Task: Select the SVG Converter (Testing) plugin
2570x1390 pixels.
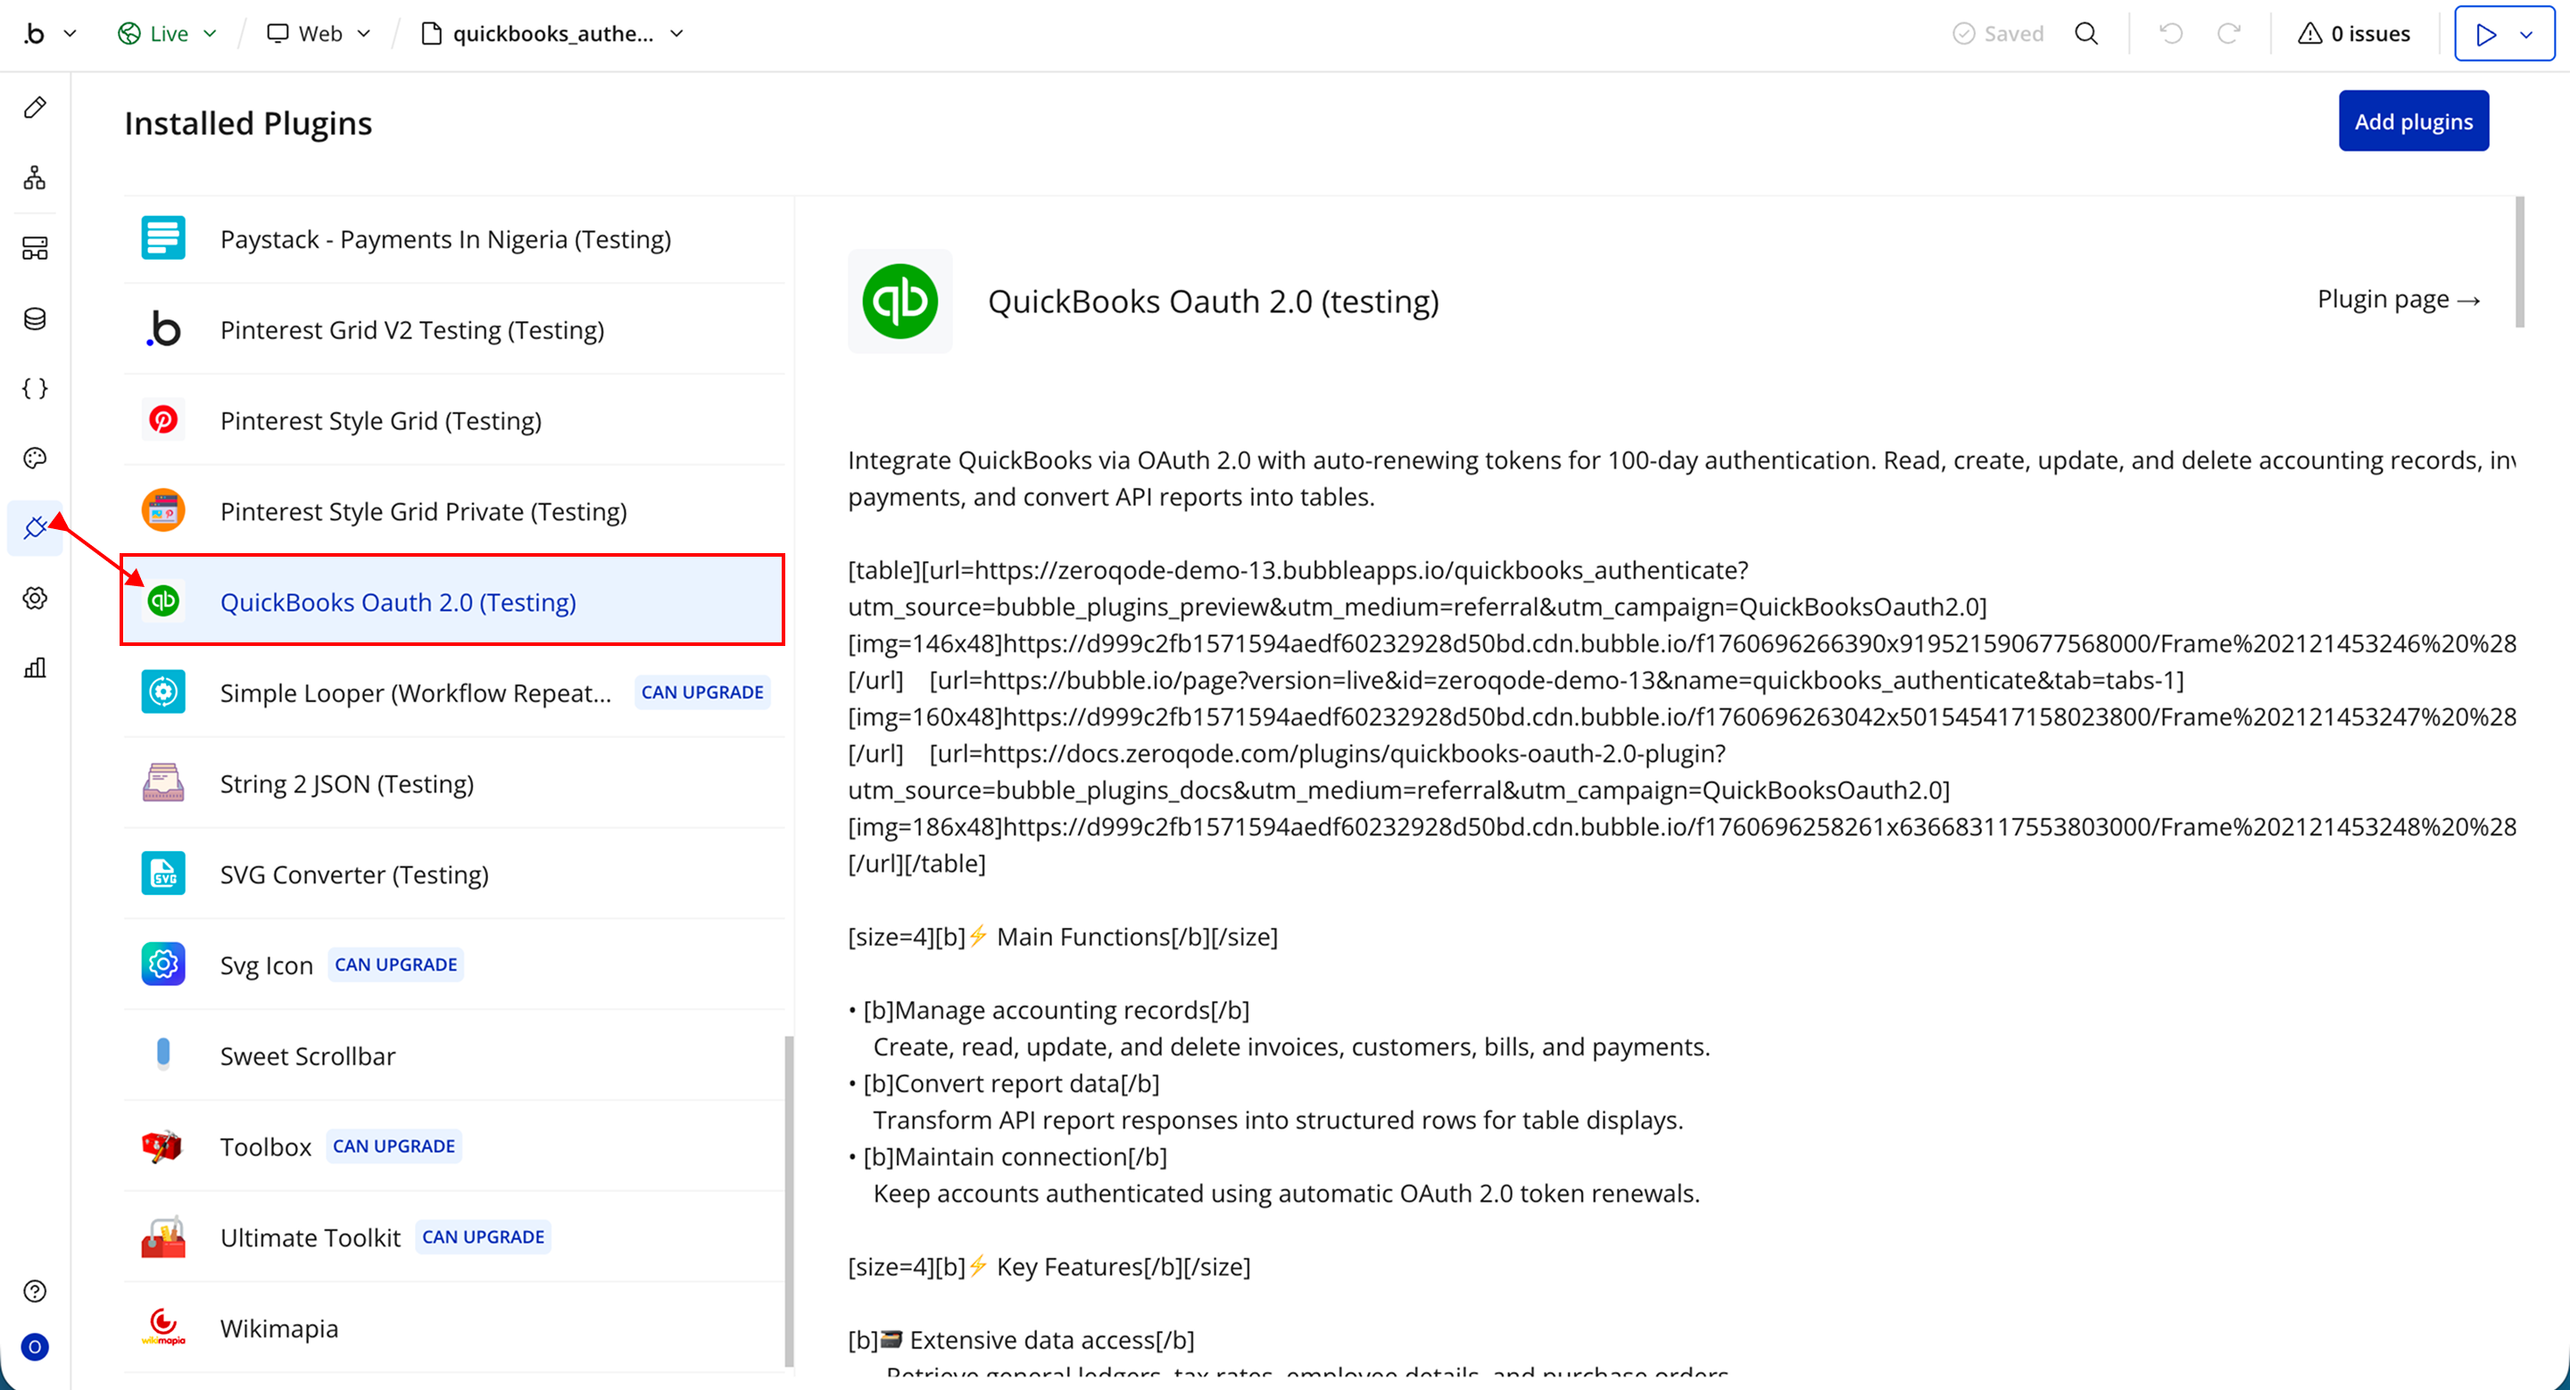Action: [354, 874]
